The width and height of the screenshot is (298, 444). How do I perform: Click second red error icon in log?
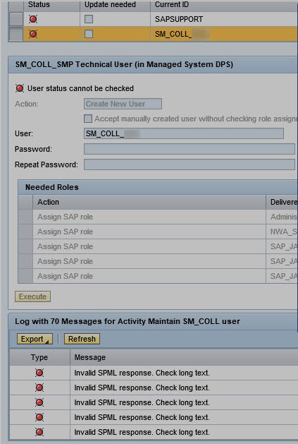point(39,388)
